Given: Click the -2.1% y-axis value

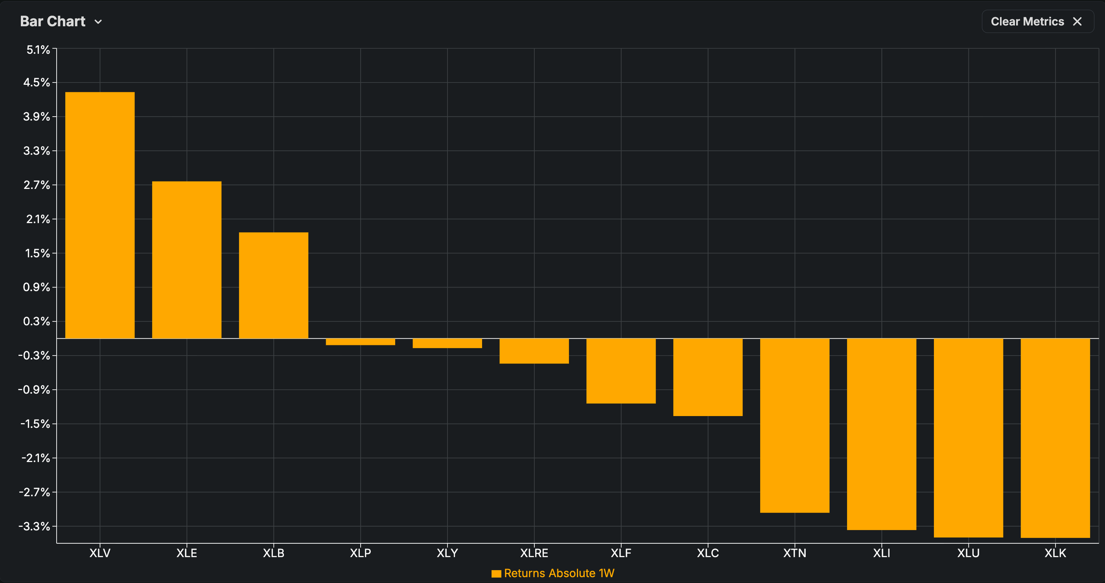Looking at the screenshot, I should coord(36,458).
